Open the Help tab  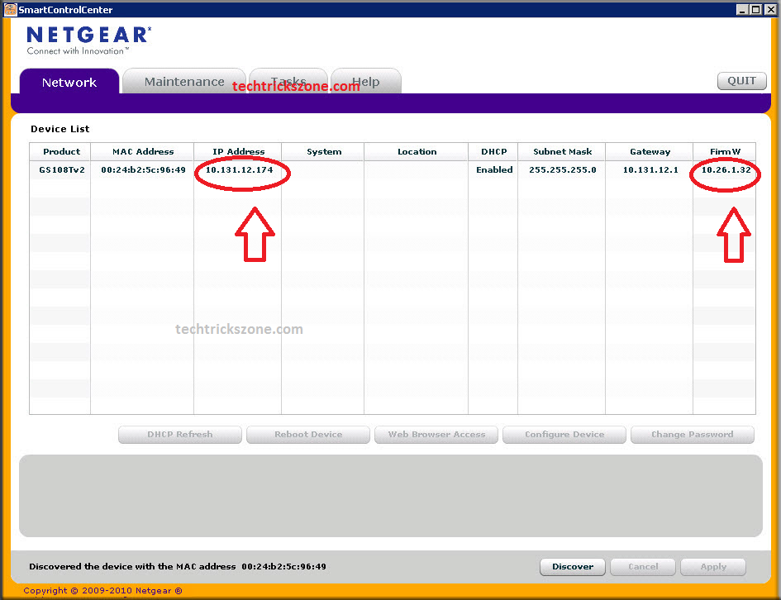pos(366,81)
